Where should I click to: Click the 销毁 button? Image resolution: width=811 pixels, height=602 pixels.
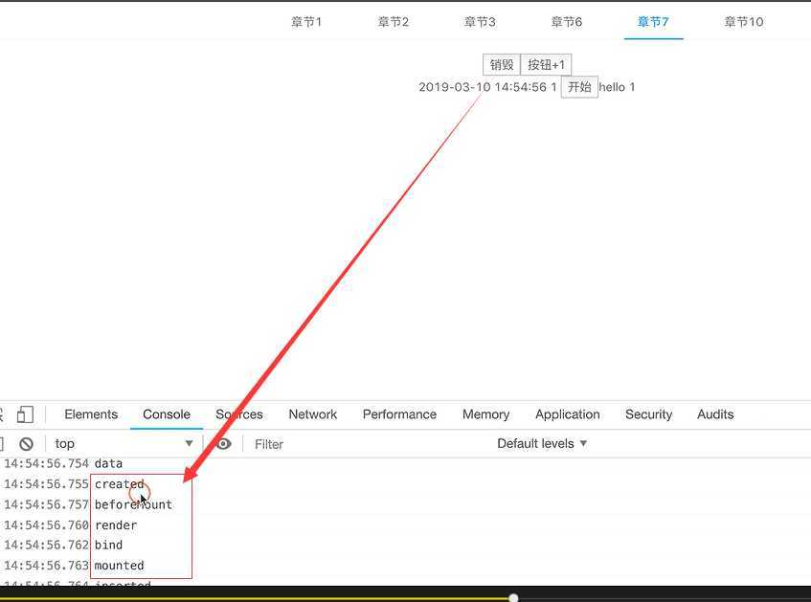(501, 65)
